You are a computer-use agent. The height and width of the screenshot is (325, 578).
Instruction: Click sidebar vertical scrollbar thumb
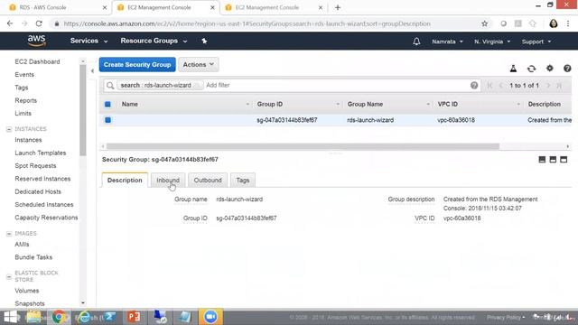tap(82, 109)
